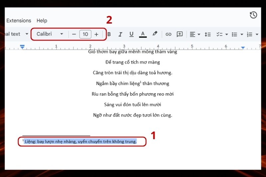Open the version history clock icon

click(x=253, y=15)
